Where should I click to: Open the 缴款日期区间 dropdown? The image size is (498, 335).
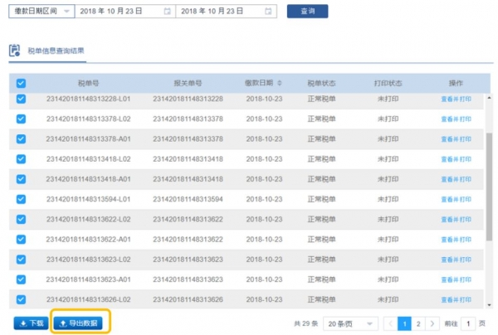(x=41, y=12)
